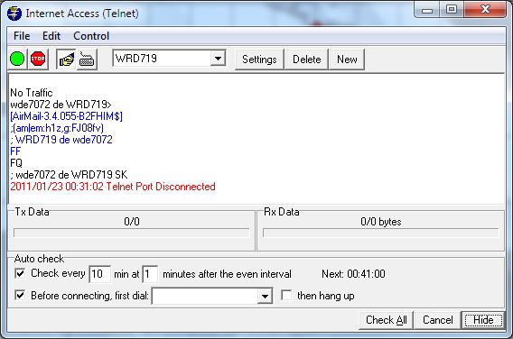The image size is (513, 339).
Task: Close the Internet Access window
Action: click(x=485, y=10)
